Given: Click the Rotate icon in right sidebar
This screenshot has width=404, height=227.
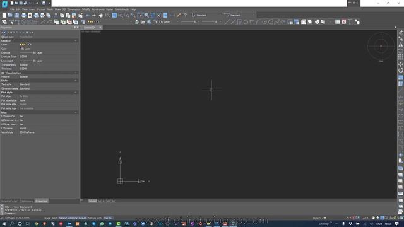Looking at the screenshot, I should [400, 70].
